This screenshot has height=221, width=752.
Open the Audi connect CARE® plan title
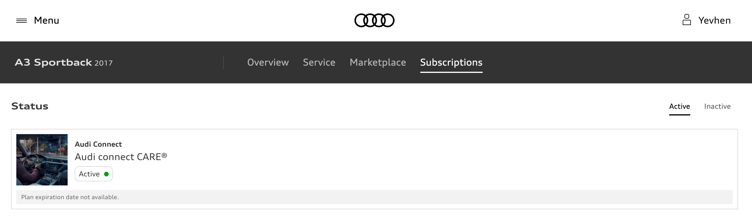point(121,157)
